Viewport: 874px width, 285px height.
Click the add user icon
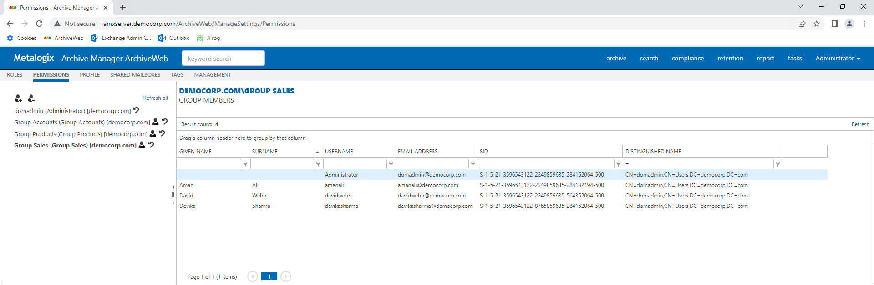[x=18, y=98]
